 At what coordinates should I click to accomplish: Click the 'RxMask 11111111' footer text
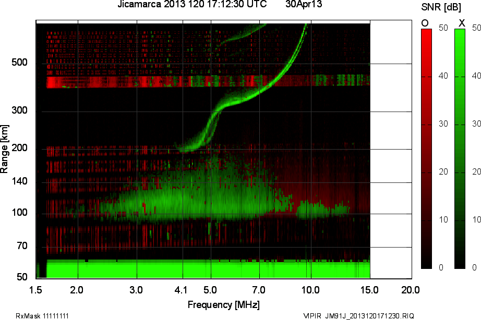click(42, 316)
